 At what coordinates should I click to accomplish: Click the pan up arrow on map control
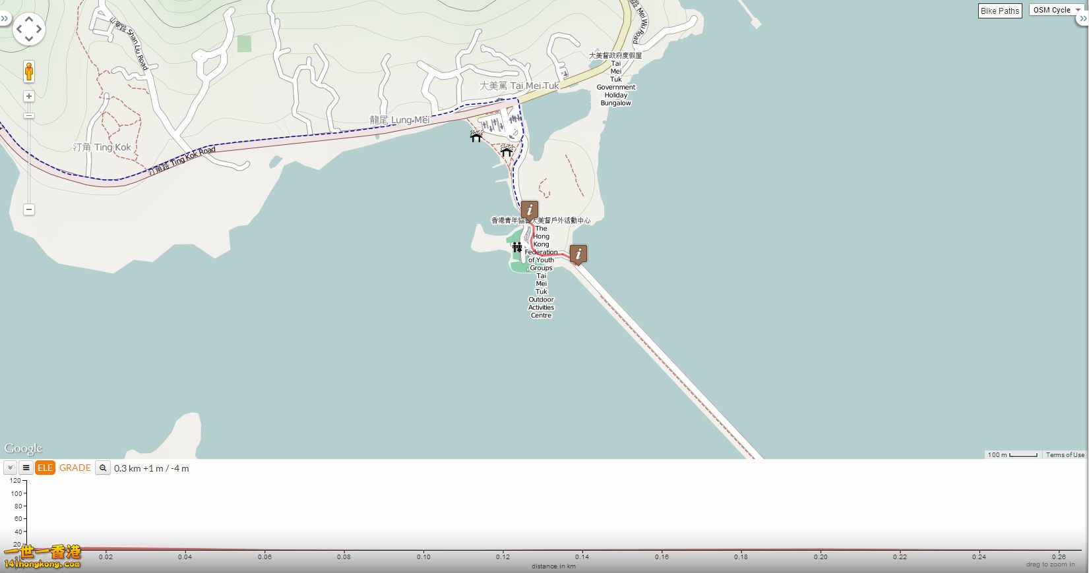coord(28,19)
